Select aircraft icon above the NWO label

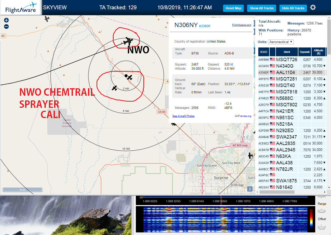coord(128,41)
